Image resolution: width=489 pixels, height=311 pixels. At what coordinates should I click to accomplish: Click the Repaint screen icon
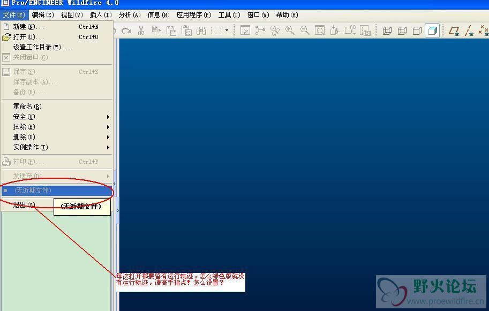click(245, 31)
